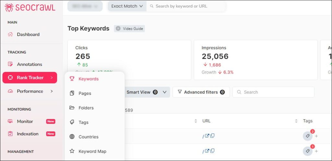The height and width of the screenshot is (161, 332).
Task: Click the Annotations notepad icon
Action: point(10,64)
